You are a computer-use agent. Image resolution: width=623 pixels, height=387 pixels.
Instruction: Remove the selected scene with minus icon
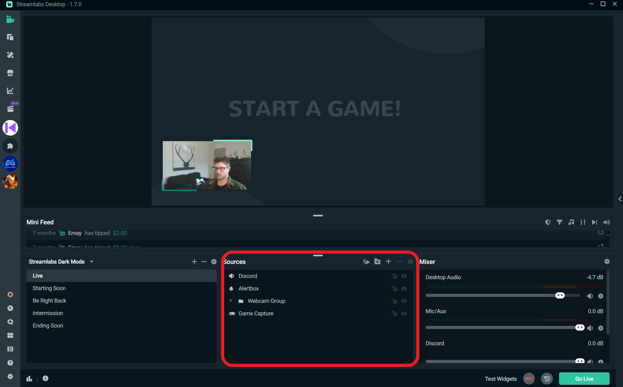[x=204, y=262]
